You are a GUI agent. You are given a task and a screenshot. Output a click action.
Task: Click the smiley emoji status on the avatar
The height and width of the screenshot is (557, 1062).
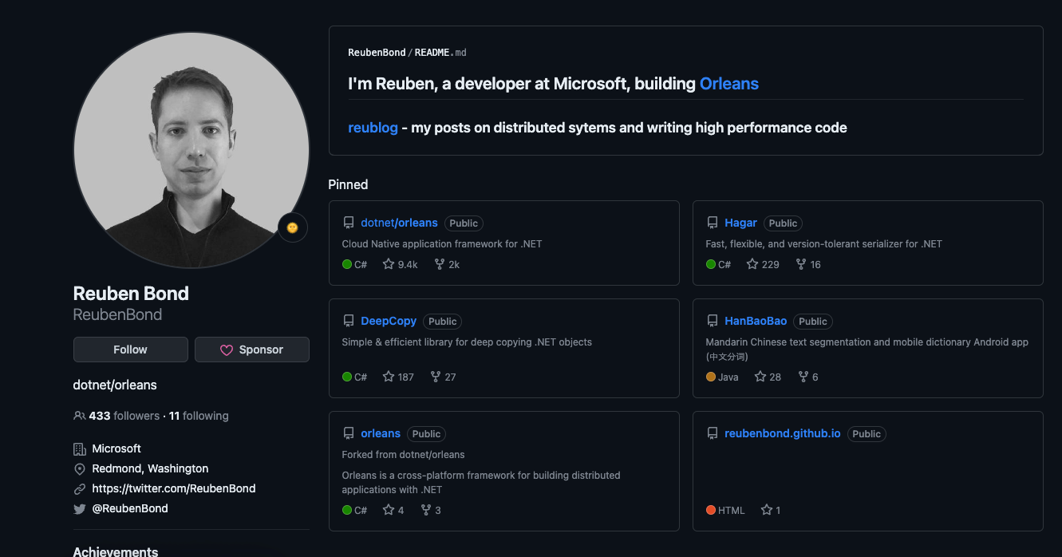pyautogui.click(x=293, y=227)
